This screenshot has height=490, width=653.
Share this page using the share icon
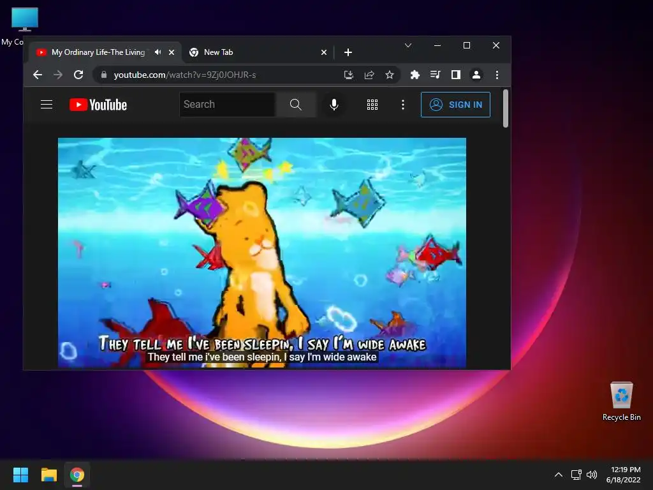tap(369, 75)
